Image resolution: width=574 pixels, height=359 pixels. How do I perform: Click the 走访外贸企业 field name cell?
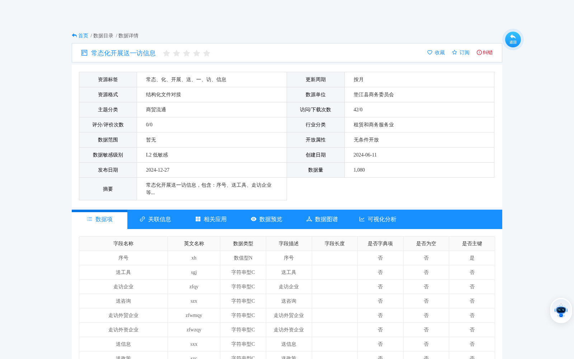pos(123,316)
